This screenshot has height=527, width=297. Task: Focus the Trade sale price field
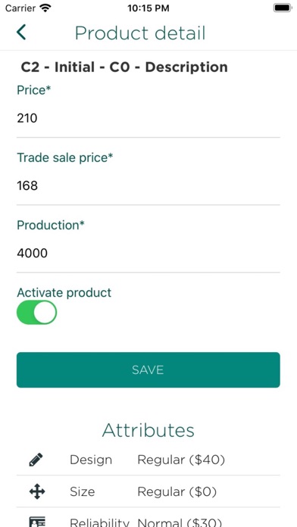click(148, 186)
